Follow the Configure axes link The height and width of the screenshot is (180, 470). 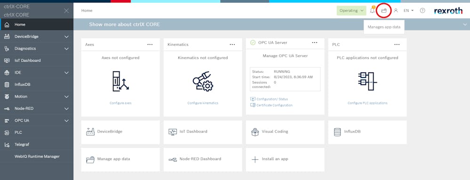coord(120,103)
